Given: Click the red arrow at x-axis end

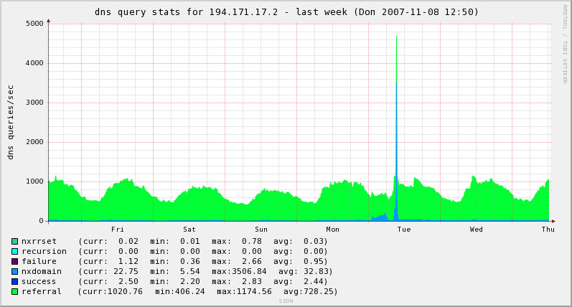Looking at the screenshot, I should pos(553,221).
